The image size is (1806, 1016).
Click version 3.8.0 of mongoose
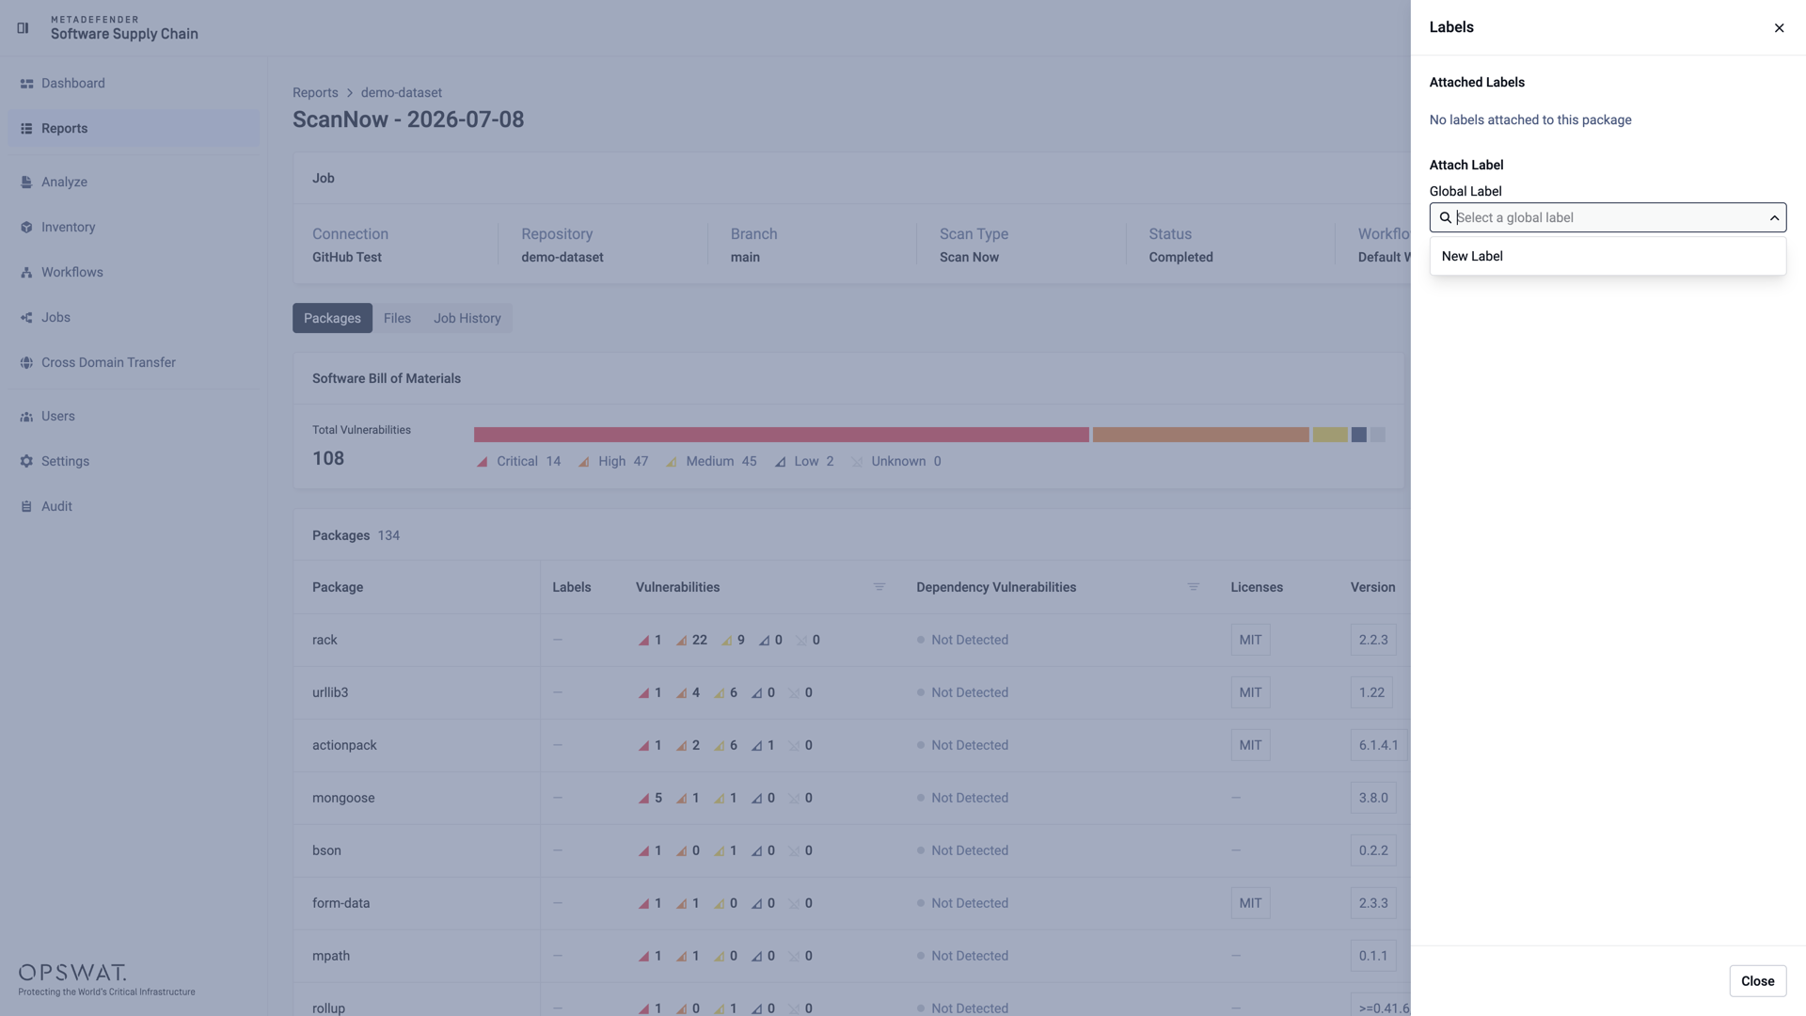click(1372, 799)
